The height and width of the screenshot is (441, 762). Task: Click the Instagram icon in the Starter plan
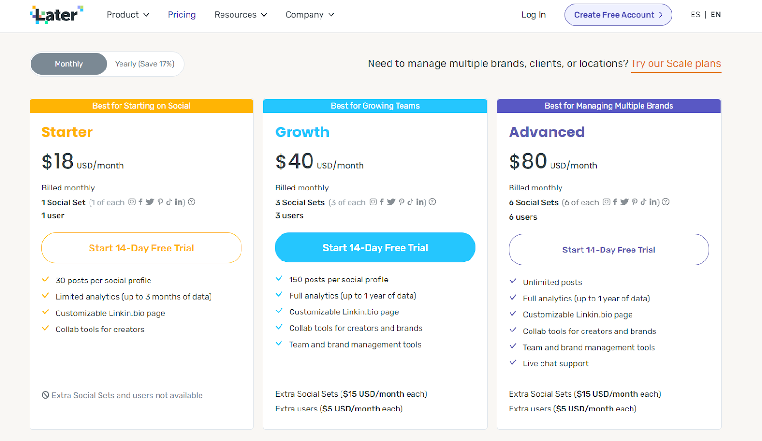[132, 202]
